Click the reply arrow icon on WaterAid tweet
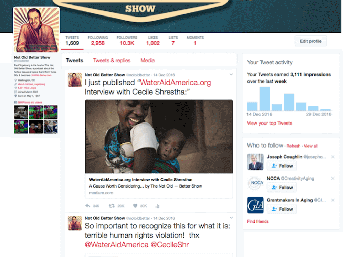348x257 pixels. pyautogui.click(x=88, y=206)
